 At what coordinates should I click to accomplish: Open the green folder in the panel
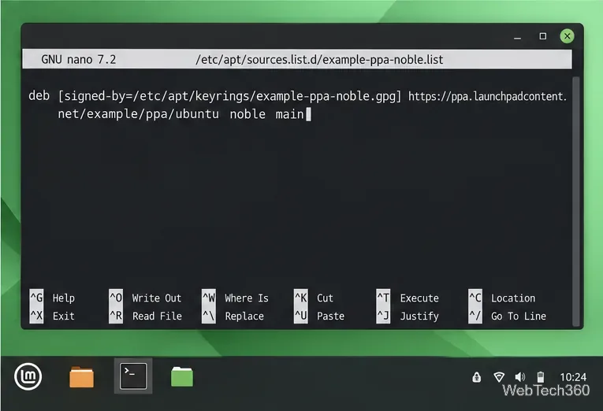click(x=182, y=376)
